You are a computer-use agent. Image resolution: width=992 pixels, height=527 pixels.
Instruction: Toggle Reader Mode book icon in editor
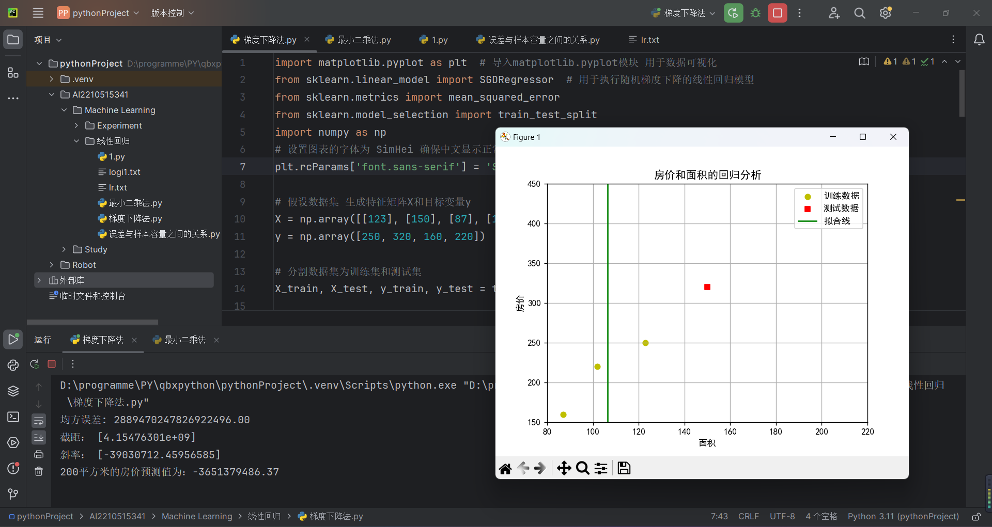pyautogui.click(x=864, y=61)
